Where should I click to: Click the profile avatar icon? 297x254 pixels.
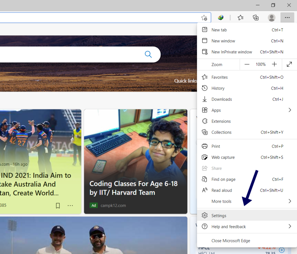pos(271,18)
